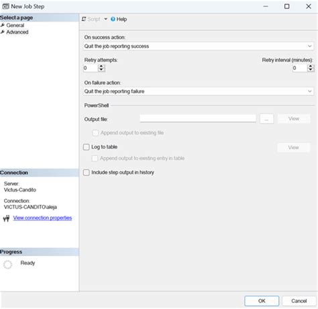Click the Output file text box
This screenshot has height=309, width=318.
[x=198, y=118]
